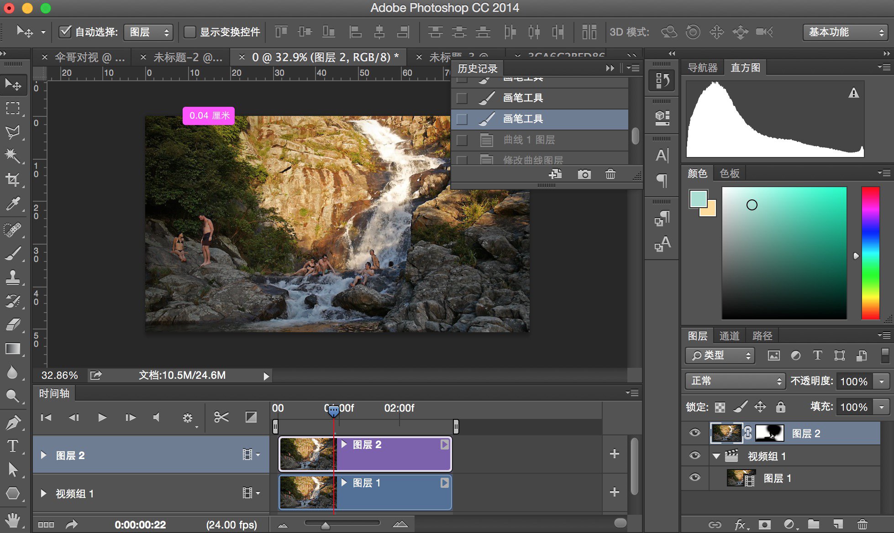Open the timeline transition options icon
Viewport: 894px width, 533px height.
(x=251, y=417)
